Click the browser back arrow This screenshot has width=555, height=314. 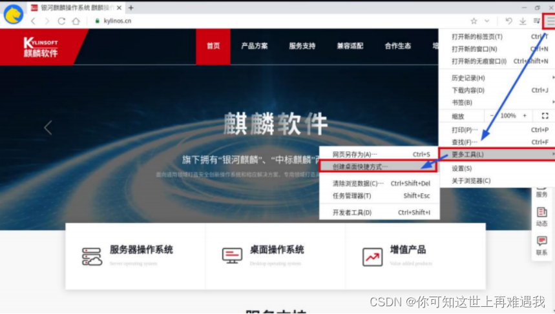[x=33, y=21]
